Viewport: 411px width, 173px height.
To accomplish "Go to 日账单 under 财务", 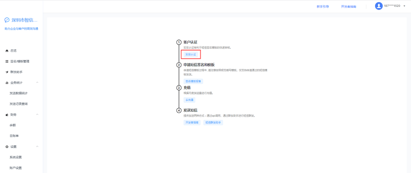I will 14,136.
